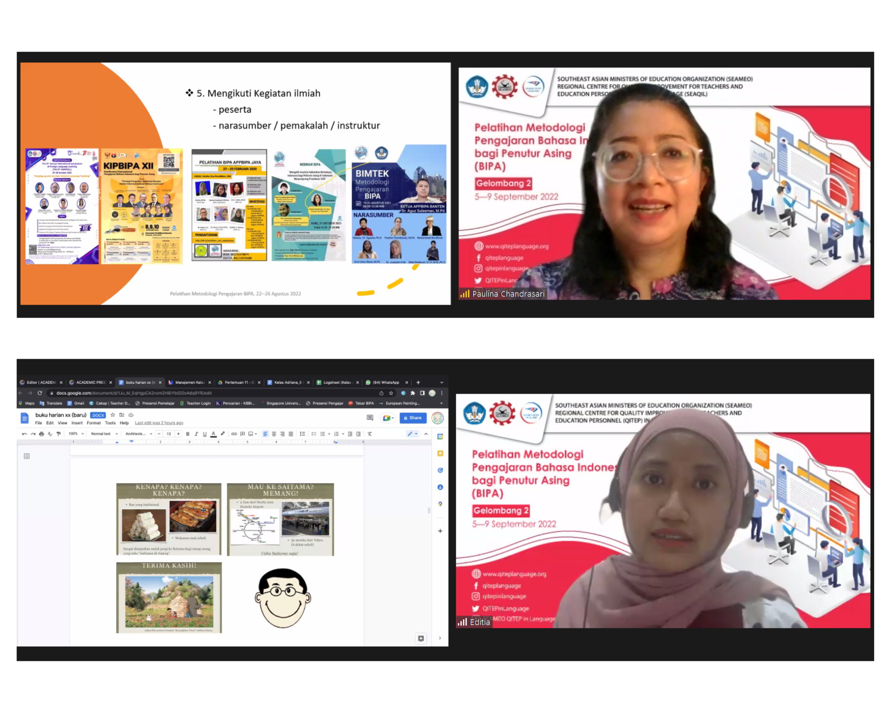
Task: Click the undo icon in toolbar
Action: coord(25,434)
